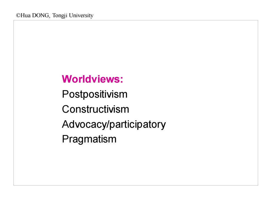The height and width of the screenshot is (201, 269).
Task: Click the slash between Advocacy and participatory
Action: 108,124
